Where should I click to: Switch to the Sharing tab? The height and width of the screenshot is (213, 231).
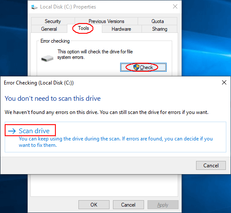click(x=159, y=29)
